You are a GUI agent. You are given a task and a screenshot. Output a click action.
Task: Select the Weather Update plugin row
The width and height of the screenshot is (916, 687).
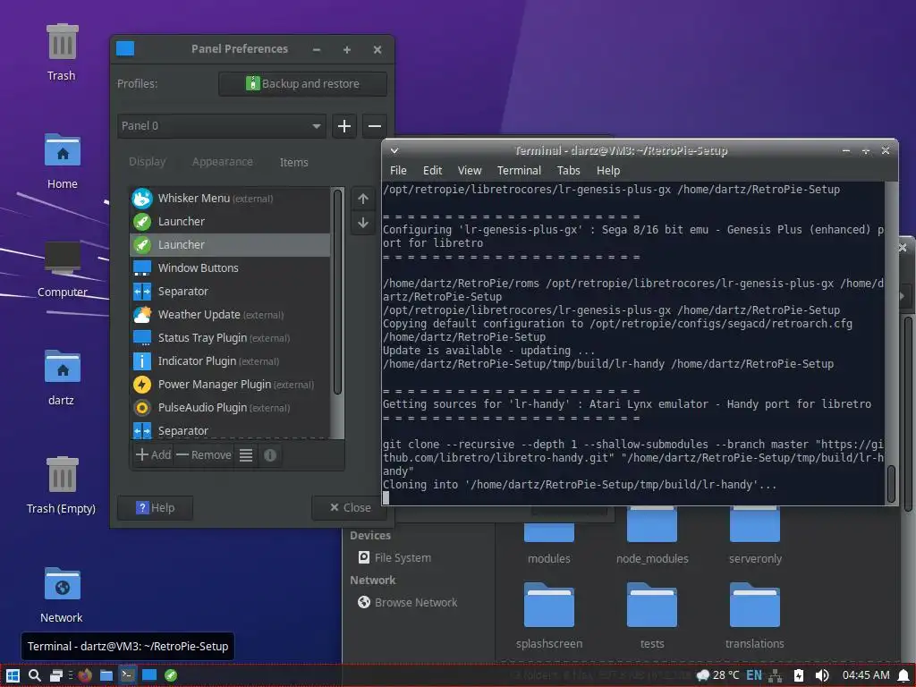click(230, 315)
